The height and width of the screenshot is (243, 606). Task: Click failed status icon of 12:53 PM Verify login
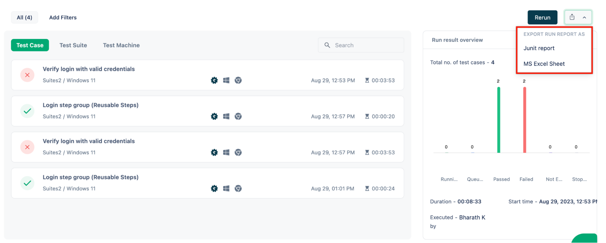(27, 75)
